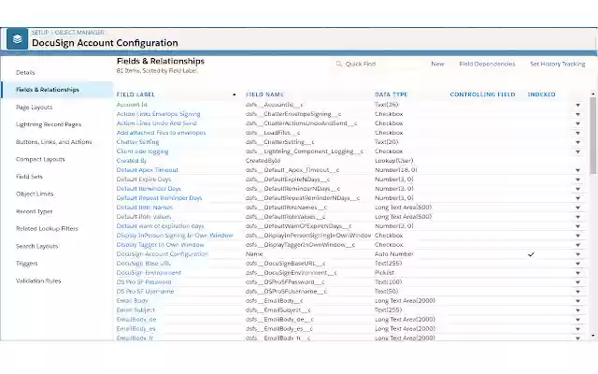Screen dimensions: 598x374
Task: Click the Setup breadcrumb link
Action: [40, 32]
